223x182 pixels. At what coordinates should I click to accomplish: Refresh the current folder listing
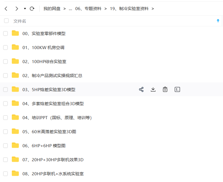pyautogui.click(x=32, y=9)
